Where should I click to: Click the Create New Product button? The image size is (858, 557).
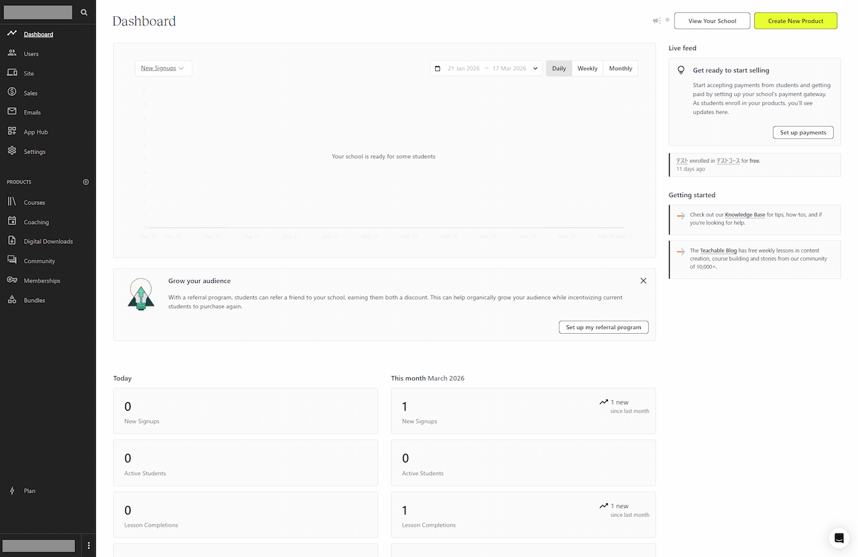tap(796, 21)
